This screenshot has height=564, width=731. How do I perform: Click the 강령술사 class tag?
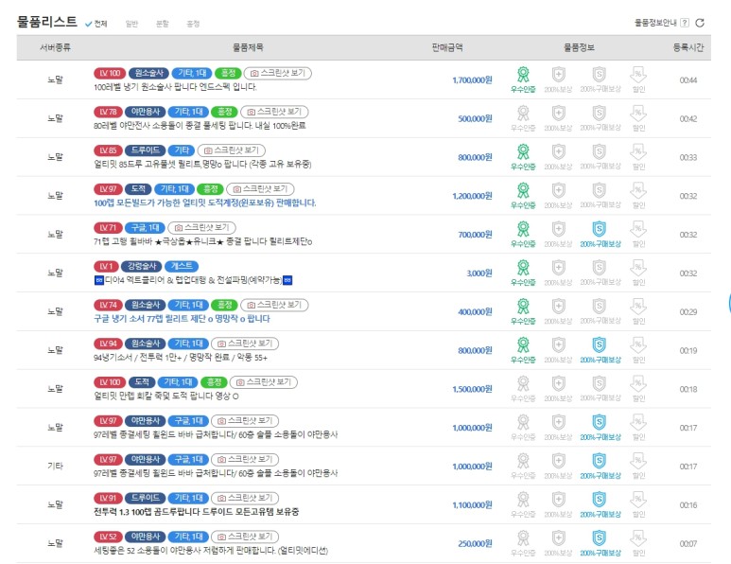pyautogui.click(x=142, y=266)
